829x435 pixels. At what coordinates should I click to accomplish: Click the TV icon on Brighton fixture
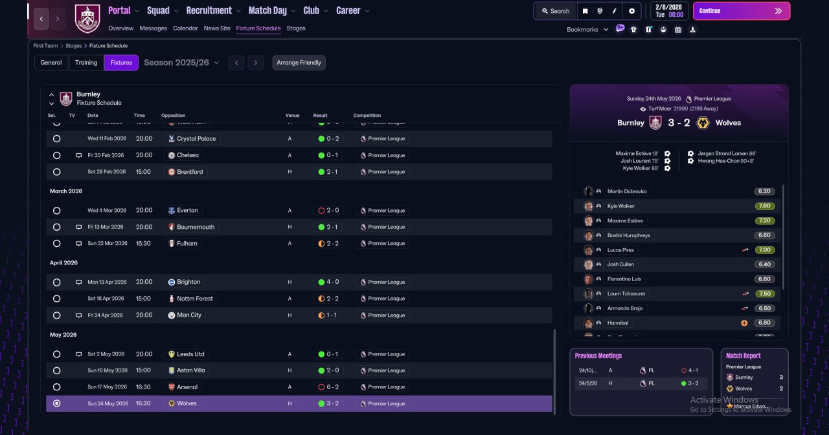(x=78, y=282)
